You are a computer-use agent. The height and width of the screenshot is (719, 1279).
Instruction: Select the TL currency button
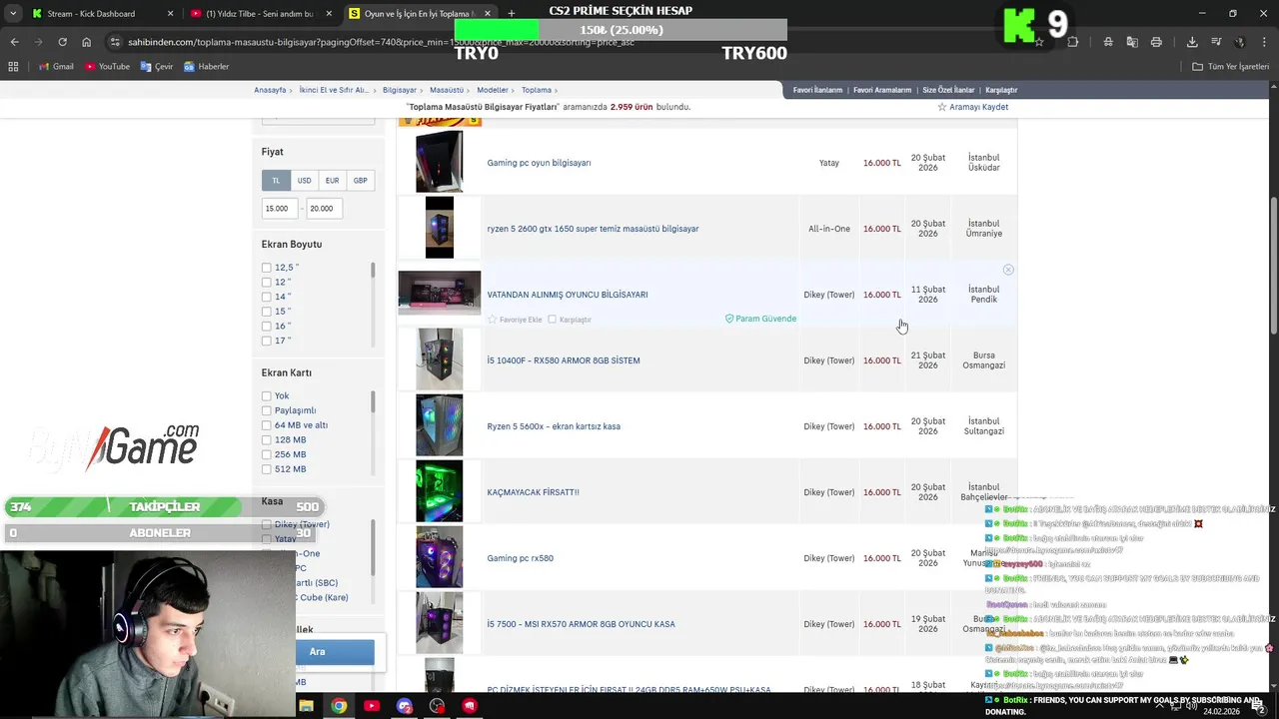click(276, 181)
